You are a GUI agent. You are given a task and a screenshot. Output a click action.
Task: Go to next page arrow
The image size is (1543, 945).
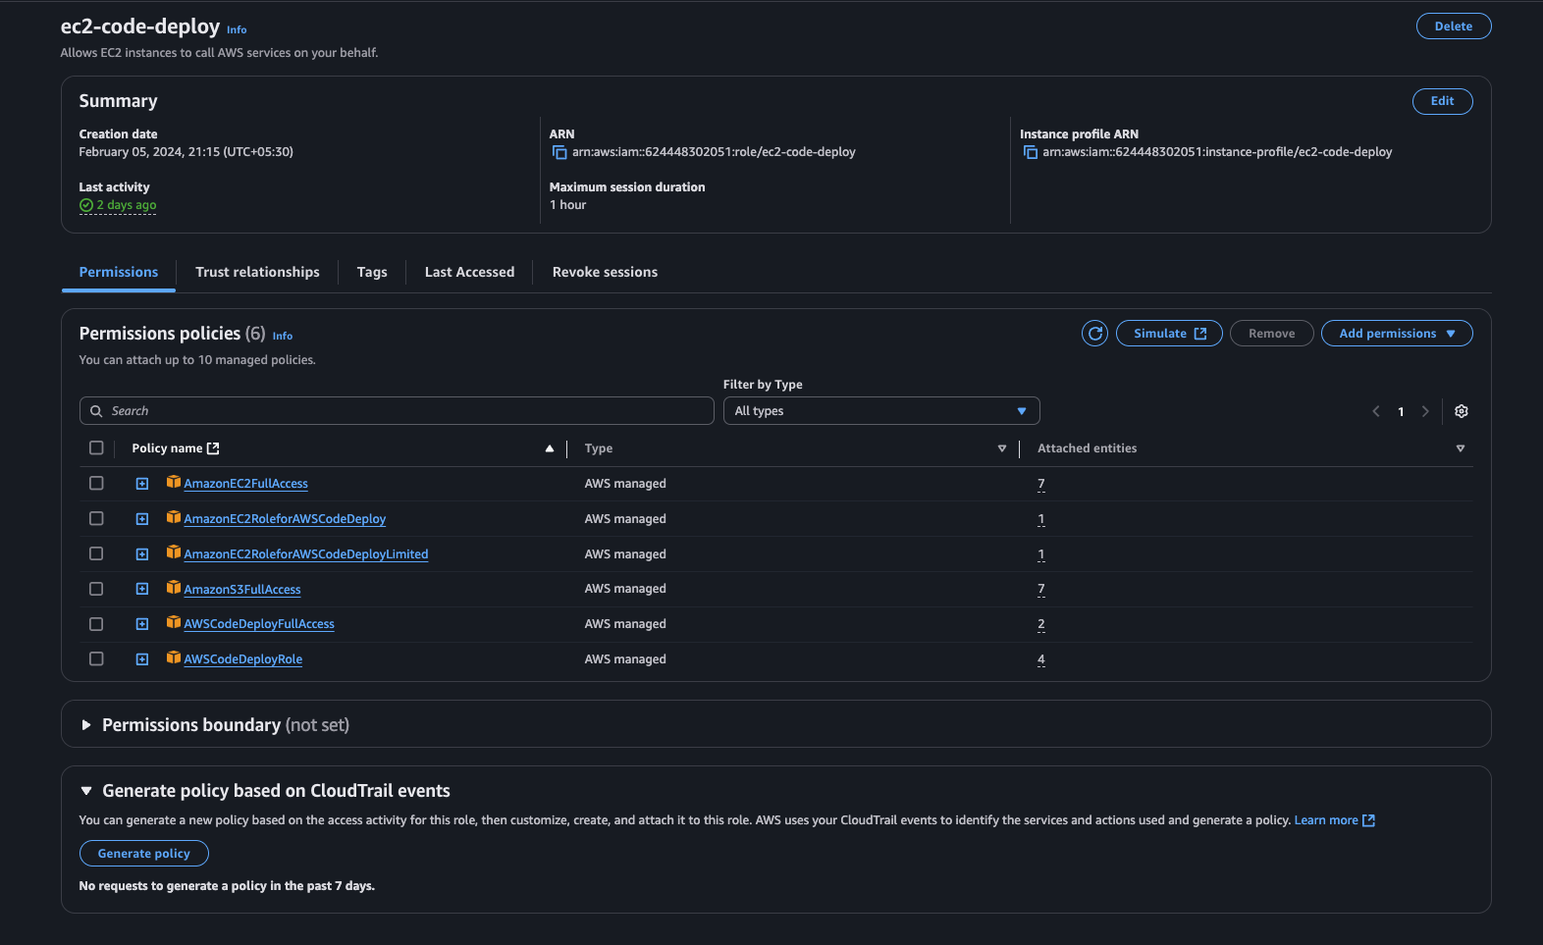pyautogui.click(x=1425, y=411)
